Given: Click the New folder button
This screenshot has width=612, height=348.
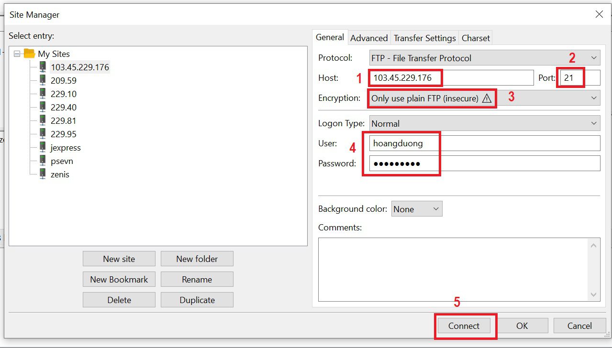Looking at the screenshot, I should (x=197, y=259).
